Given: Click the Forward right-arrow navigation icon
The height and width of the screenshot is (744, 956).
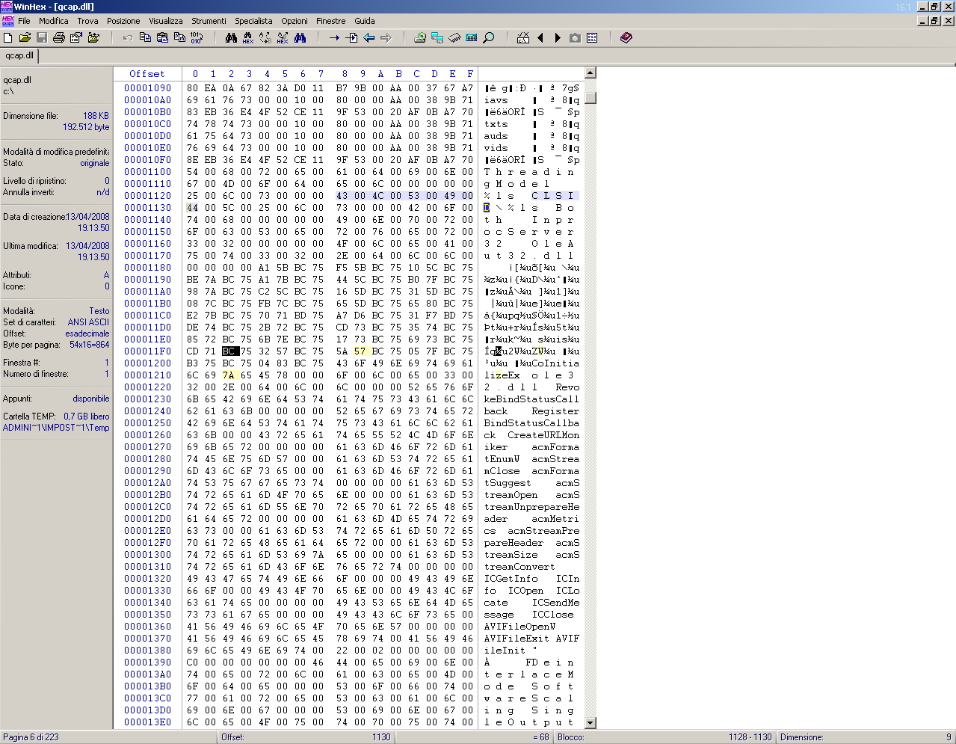Looking at the screenshot, I should click(386, 37).
